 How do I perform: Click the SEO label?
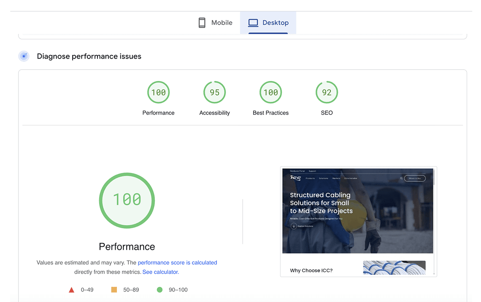(327, 113)
